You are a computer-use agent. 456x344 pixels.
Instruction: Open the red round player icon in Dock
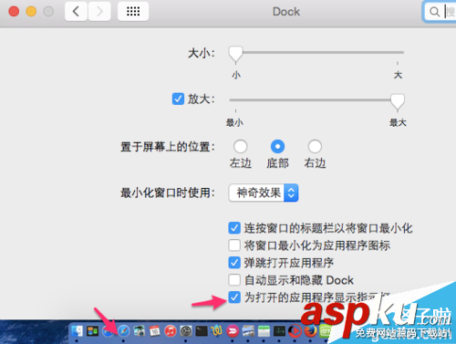pos(295,331)
